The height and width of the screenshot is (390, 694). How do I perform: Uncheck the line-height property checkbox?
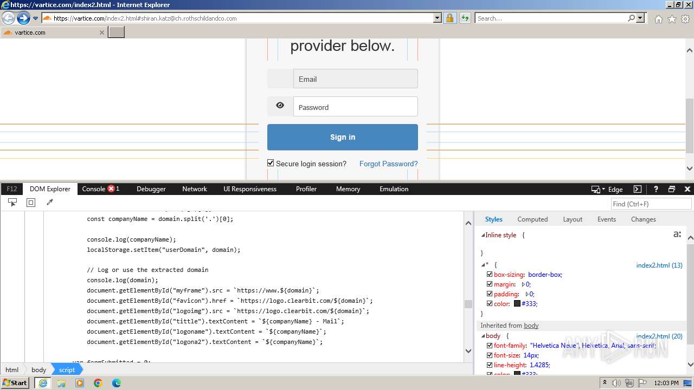[x=490, y=365]
